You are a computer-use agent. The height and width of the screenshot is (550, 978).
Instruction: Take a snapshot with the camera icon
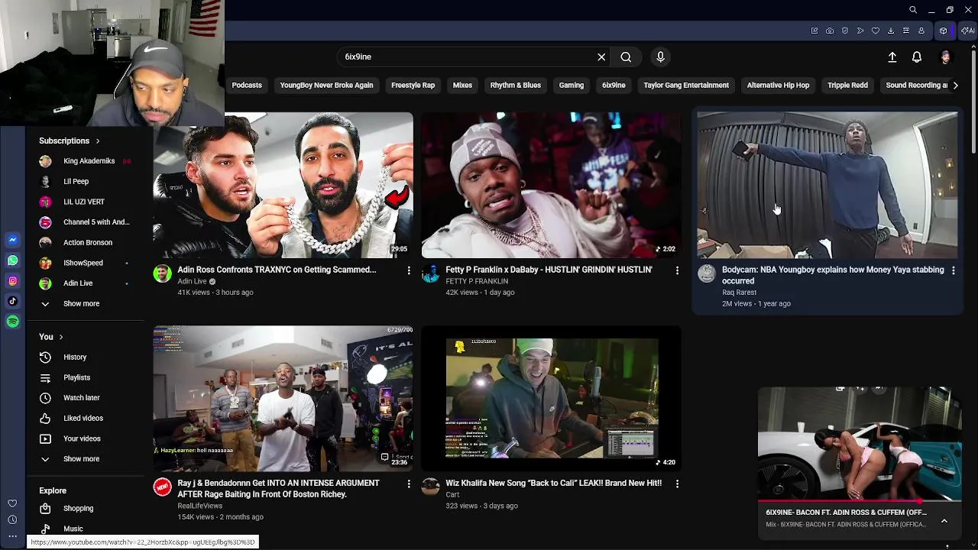(830, 31)
